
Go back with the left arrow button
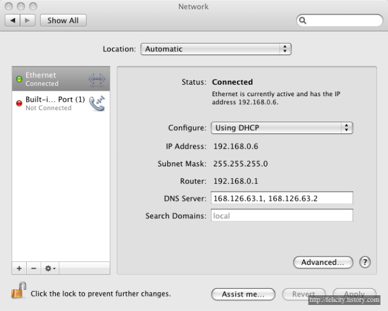(13, 20)
